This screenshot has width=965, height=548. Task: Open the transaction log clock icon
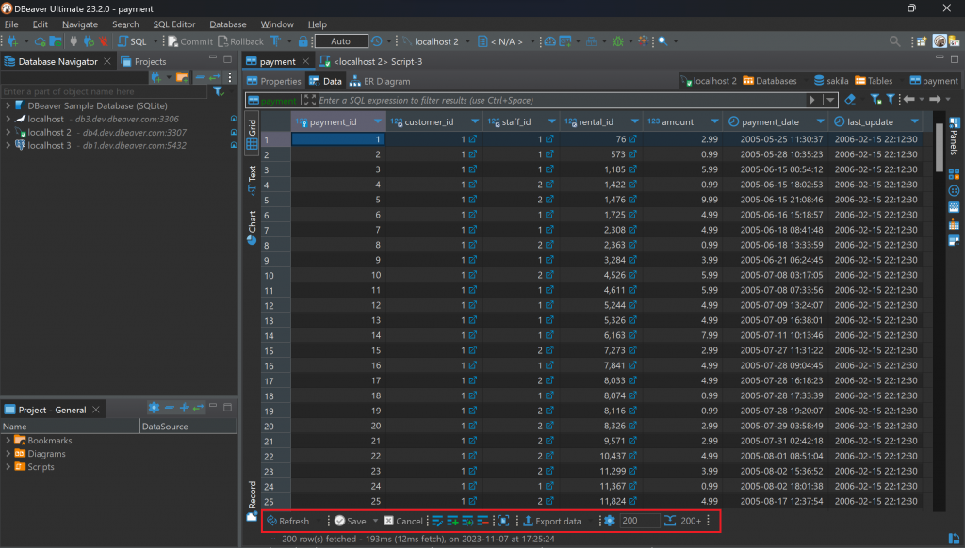(x=377, y=41)
